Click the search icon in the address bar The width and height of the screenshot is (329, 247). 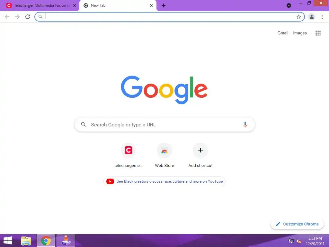point(40,17)
